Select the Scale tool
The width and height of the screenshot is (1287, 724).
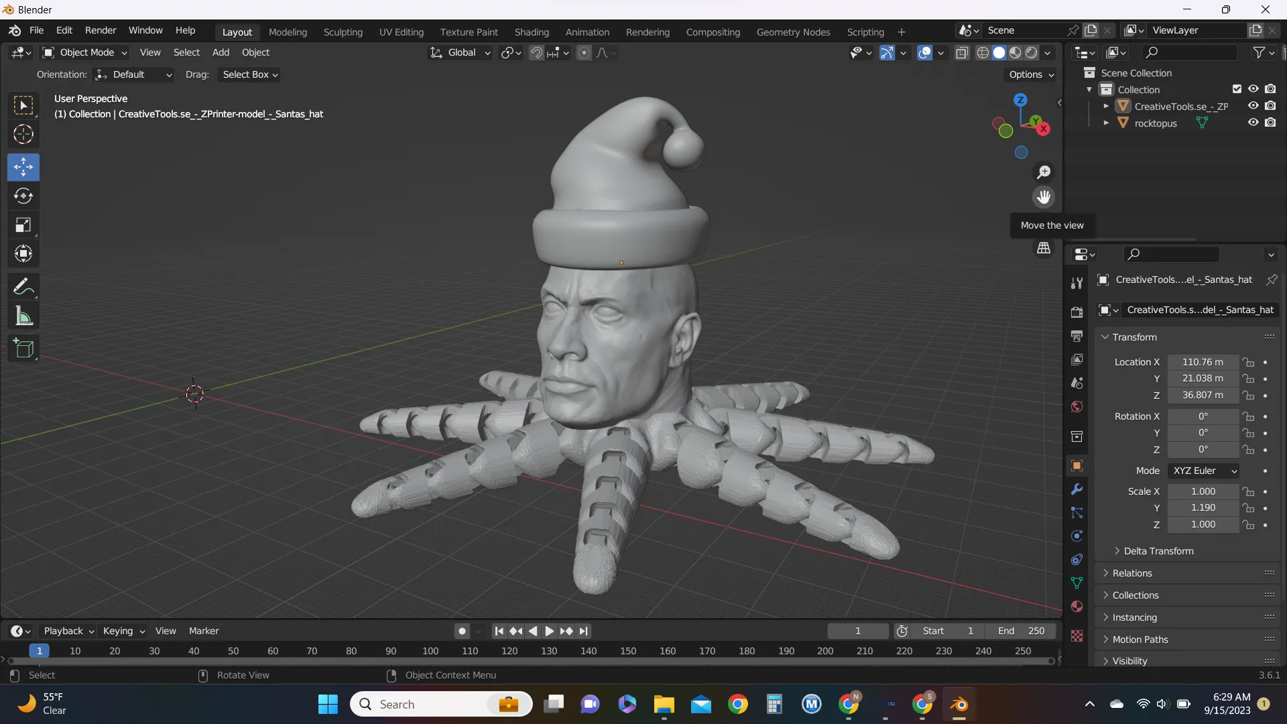(x=23, y=225)
